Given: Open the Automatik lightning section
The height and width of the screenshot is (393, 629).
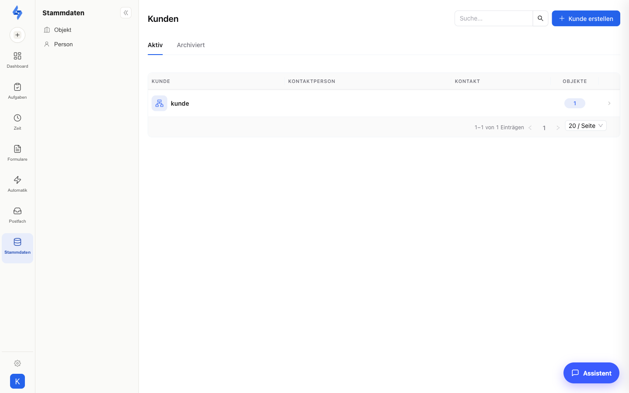Looking at the screenshot, I should click(x=17, y=184).
